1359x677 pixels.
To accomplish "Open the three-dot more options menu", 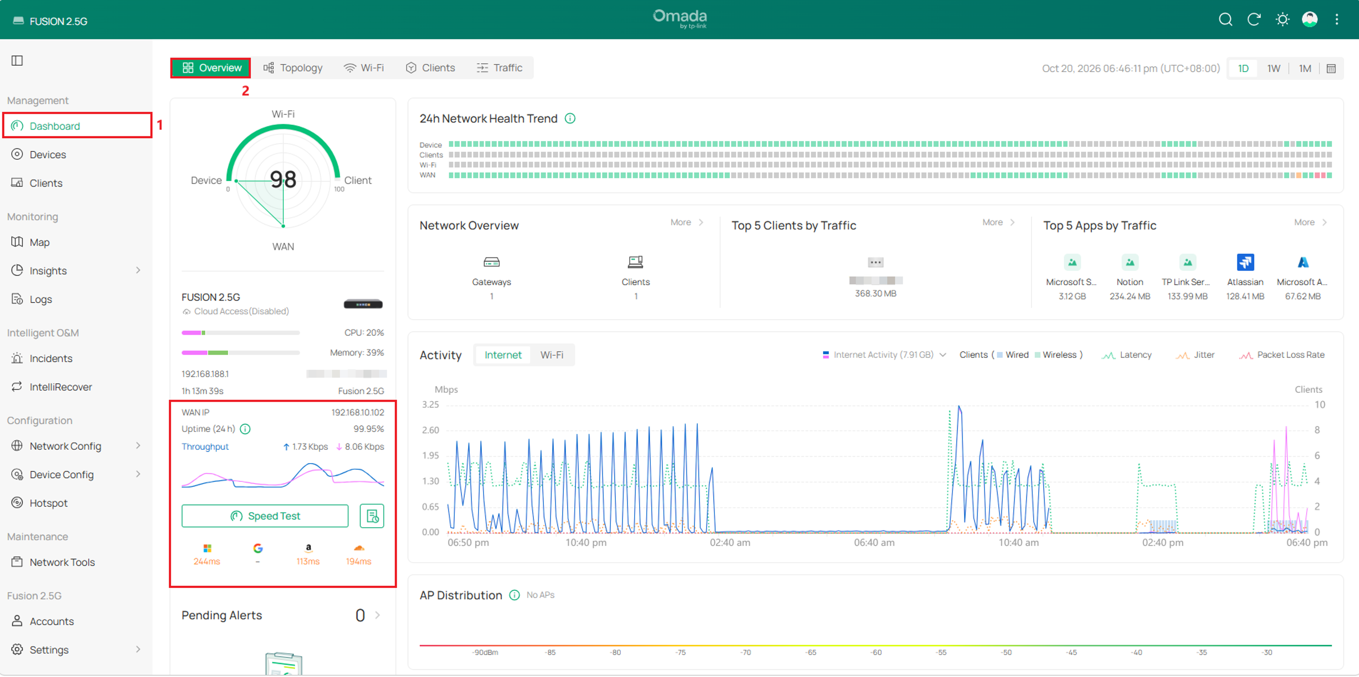I will pyautogui.click(x=1336, y=20).
